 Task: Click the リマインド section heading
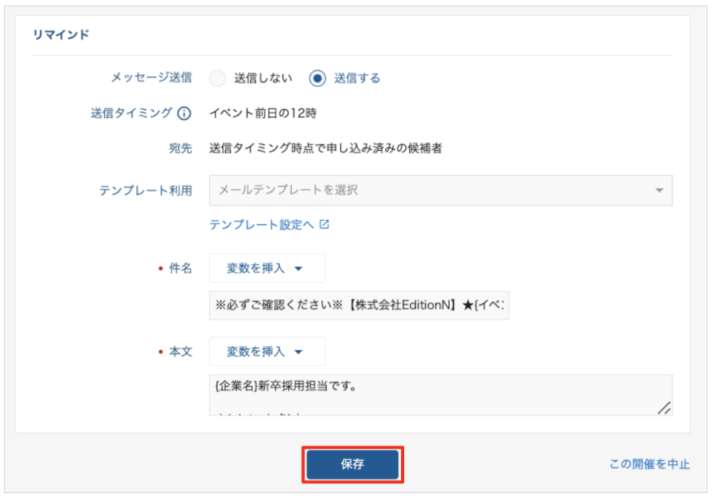[61, 35]
